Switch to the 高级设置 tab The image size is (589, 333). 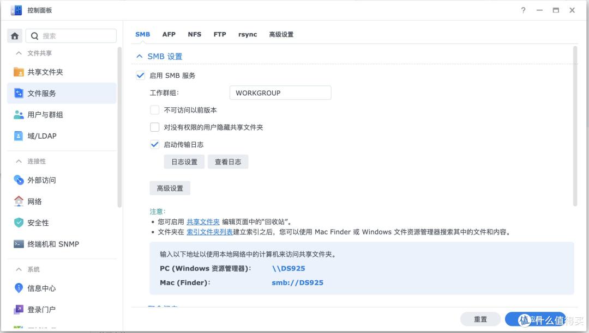click(281, 34)
